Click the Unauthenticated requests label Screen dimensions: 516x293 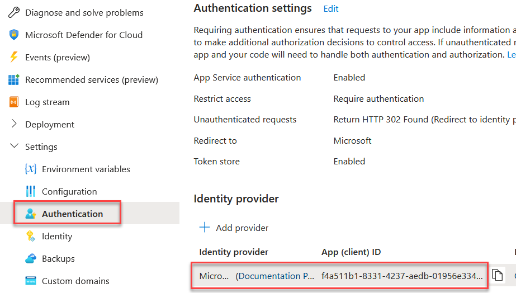tap(245, 120)
